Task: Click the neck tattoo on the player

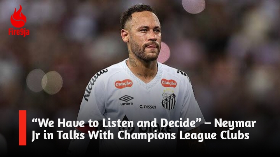Action: point(133,62)
